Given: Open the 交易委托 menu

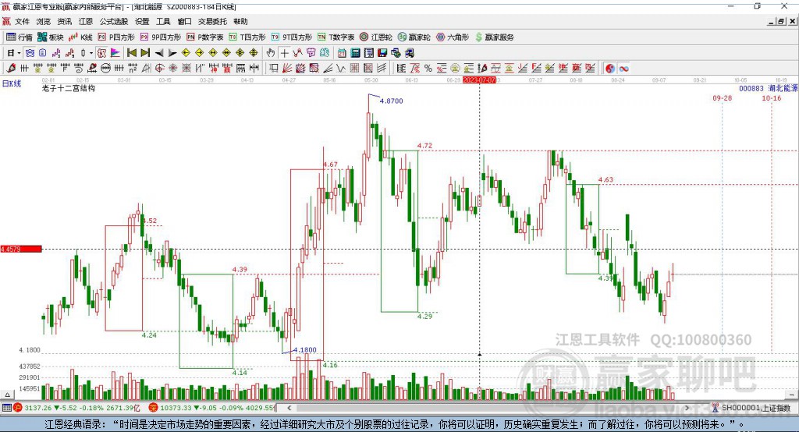Looking at the screenshot, I should tap(212, 21).
